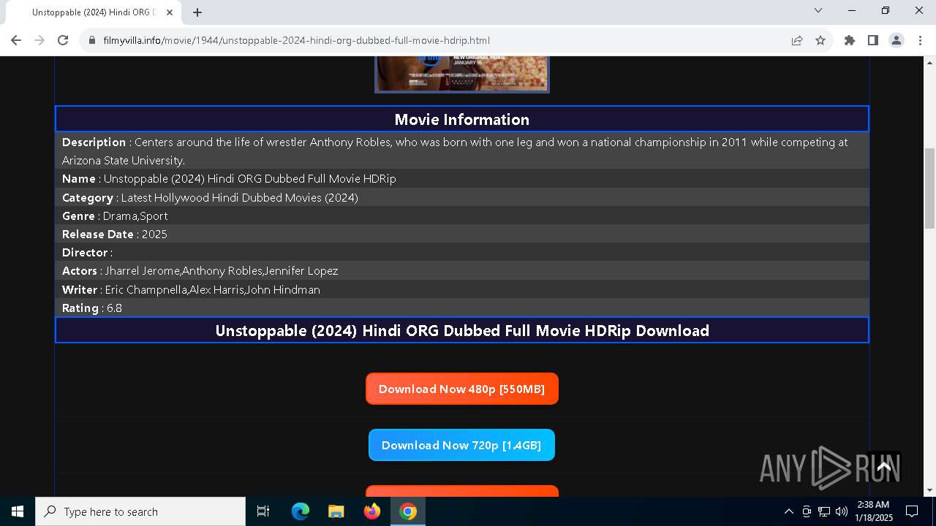Open volume control tray icon

coord(842,511)
